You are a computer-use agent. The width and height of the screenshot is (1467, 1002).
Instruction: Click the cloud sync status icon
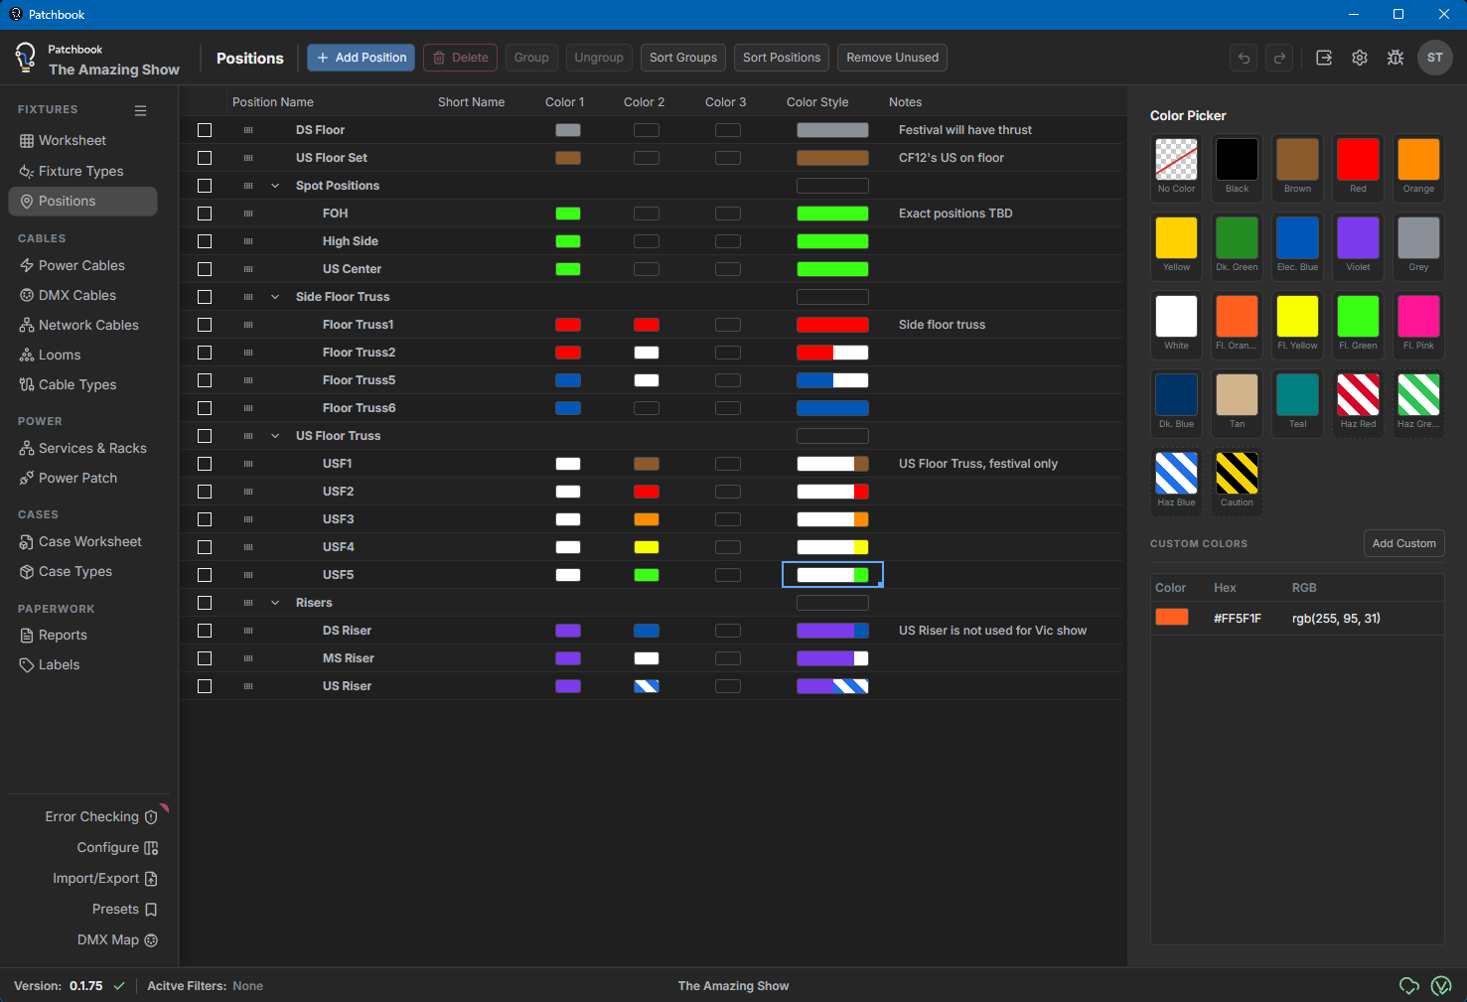1408,986
